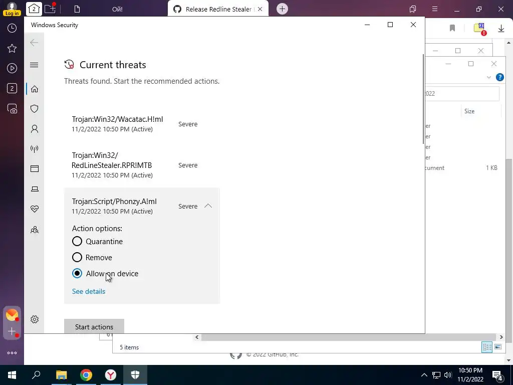
Task: Open taskbar search magnifier
Action: (36, 375)
